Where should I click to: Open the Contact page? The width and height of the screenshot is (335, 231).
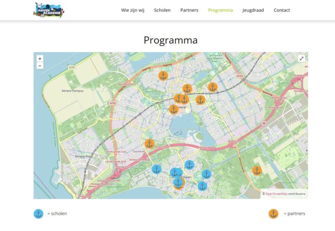tap(282, 10)
